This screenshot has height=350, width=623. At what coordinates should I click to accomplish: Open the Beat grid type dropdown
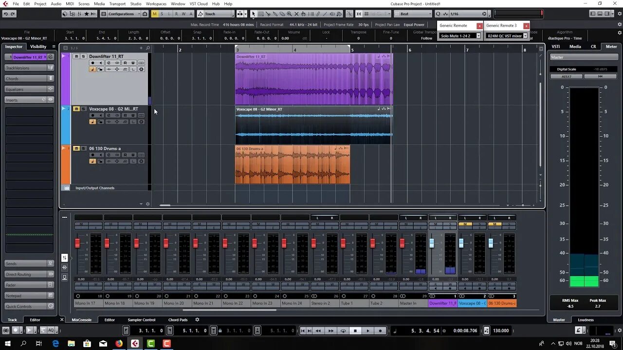pyautogui.click(x=413, y=14)
